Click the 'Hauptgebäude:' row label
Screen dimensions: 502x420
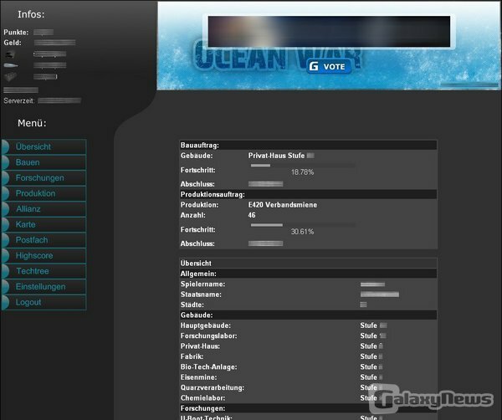(x=206, y=325)
